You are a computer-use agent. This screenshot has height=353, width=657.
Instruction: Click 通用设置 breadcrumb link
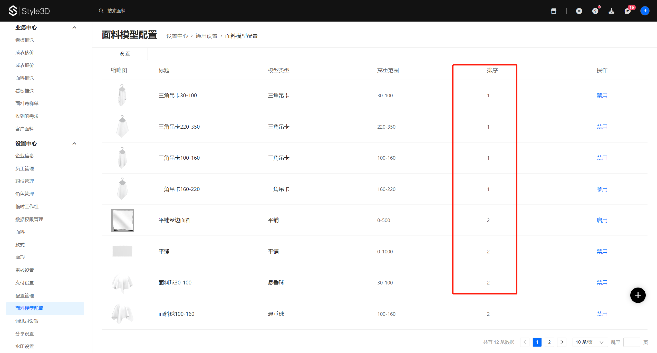coord(206,36)
